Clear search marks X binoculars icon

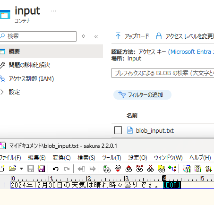coord(150,169)
